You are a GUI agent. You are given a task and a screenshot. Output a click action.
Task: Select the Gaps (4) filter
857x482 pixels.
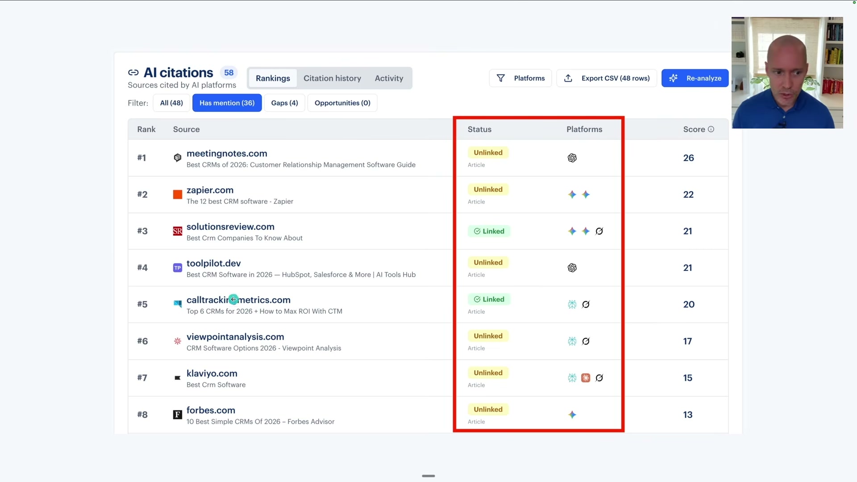pos(284,103)
